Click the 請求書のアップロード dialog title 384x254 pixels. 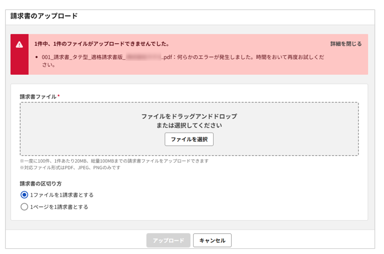click(x=44, y=16)
